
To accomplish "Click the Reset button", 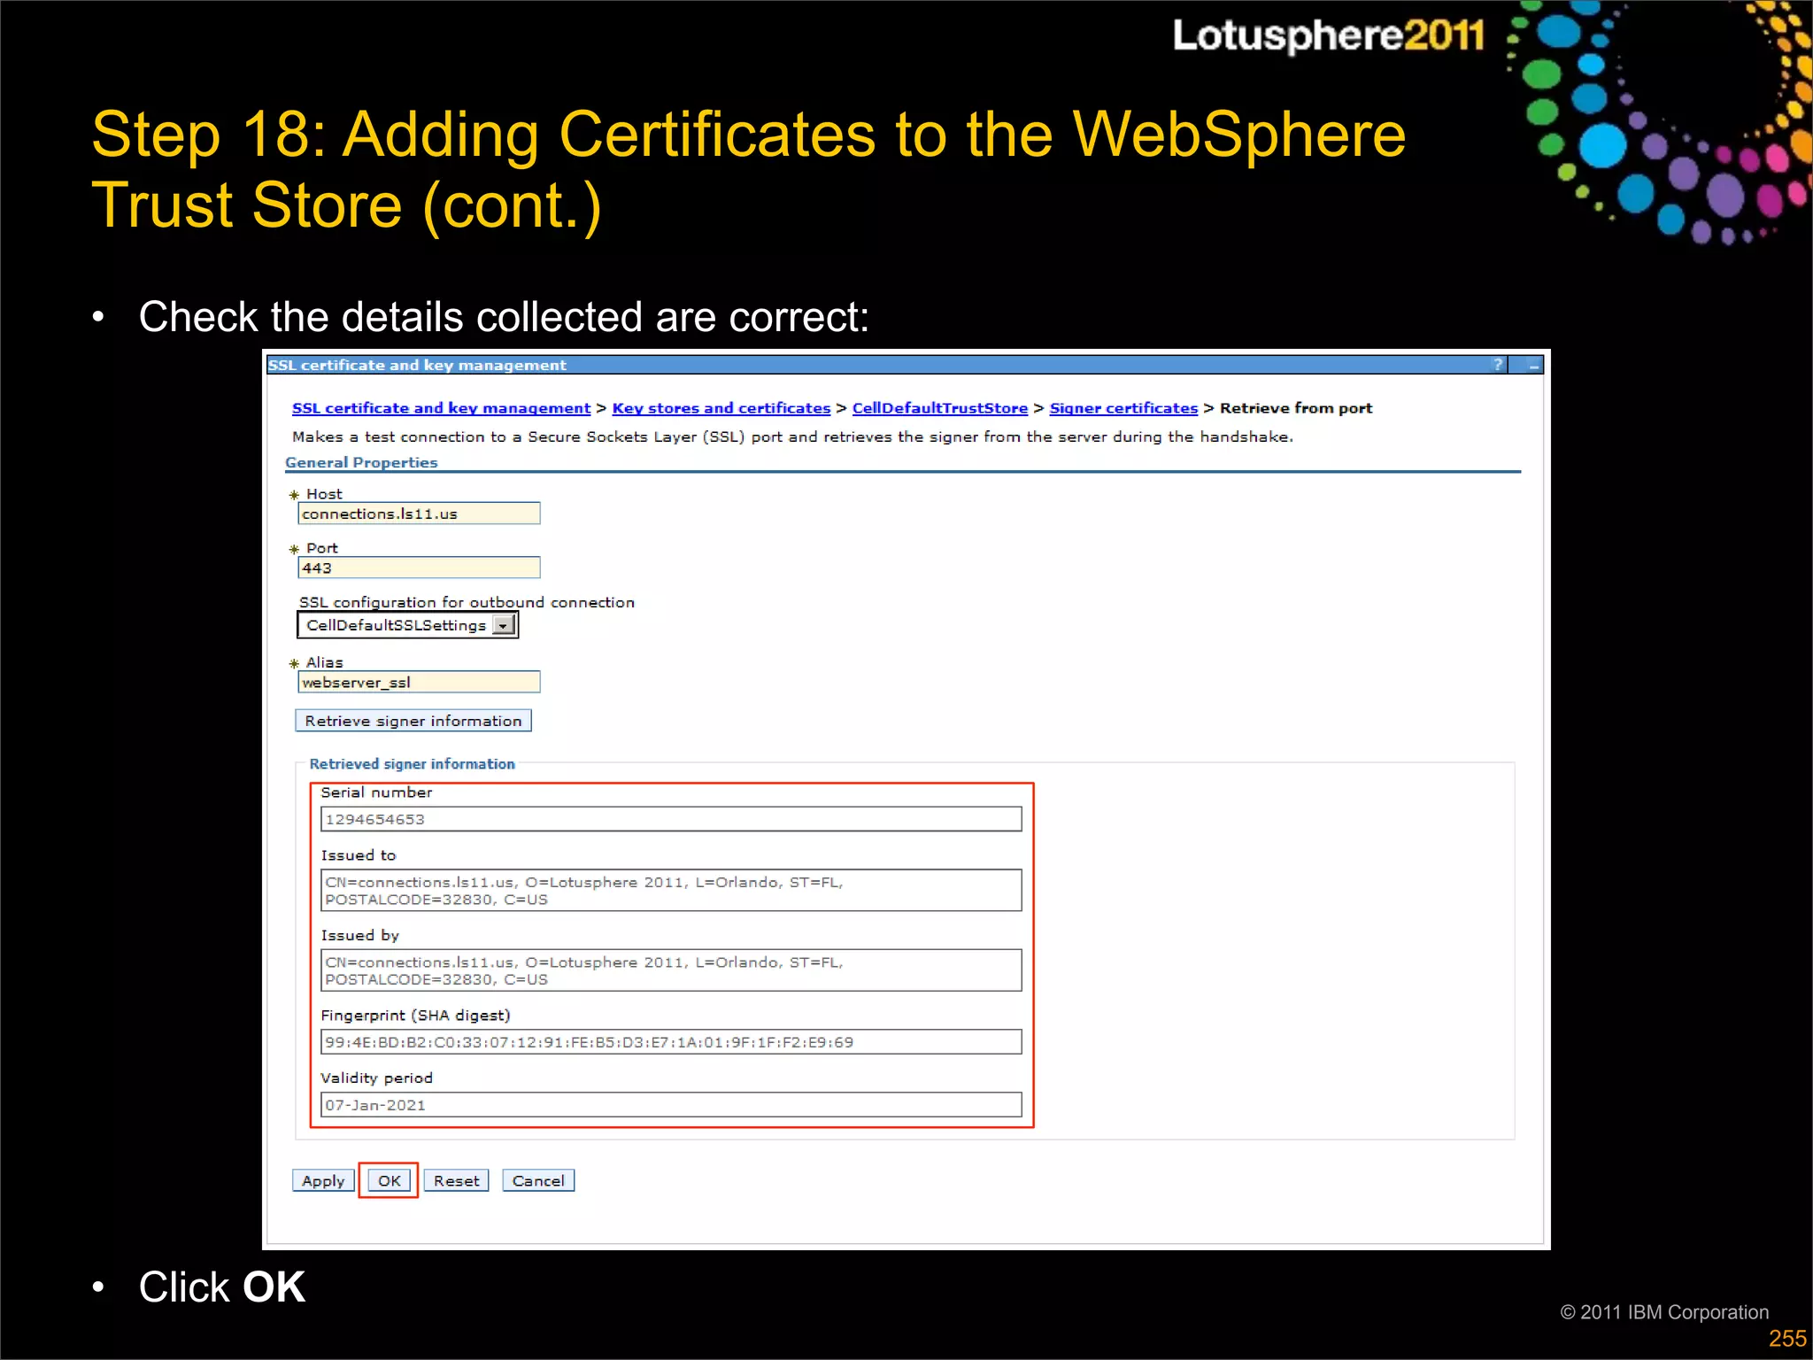I will pyautogui.click(x=456, y=1180).
